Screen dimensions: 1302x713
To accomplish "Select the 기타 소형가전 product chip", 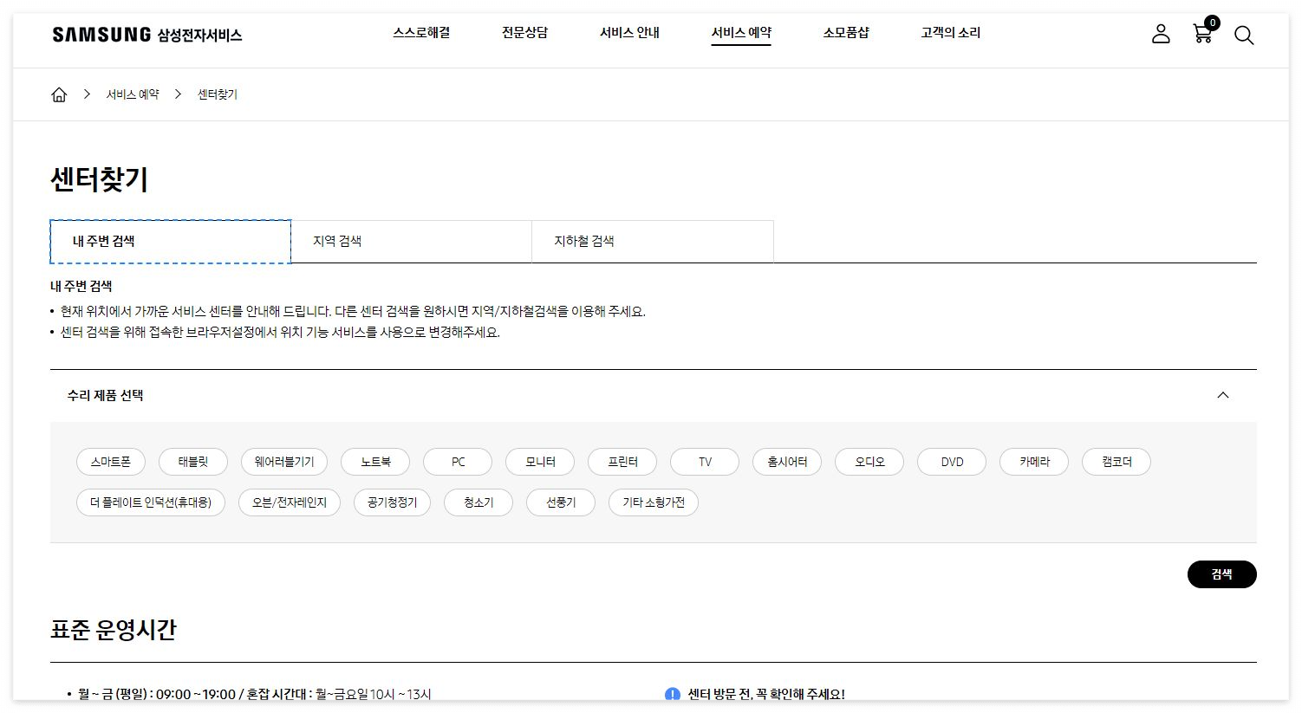I will click(x=654, y=502).
